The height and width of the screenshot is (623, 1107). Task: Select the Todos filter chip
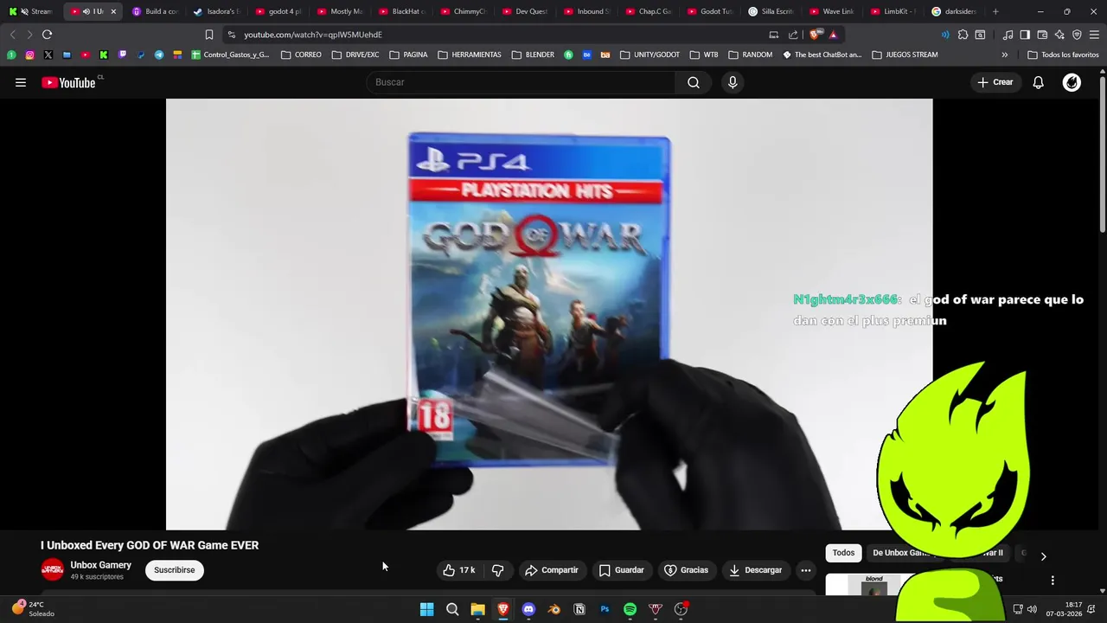tap(843, 553)
